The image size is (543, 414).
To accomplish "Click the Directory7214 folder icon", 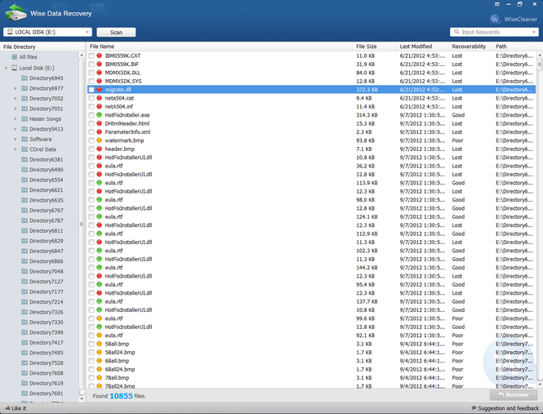I will pos(24,302).
